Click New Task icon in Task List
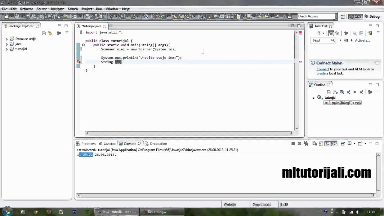 [319, 33]
